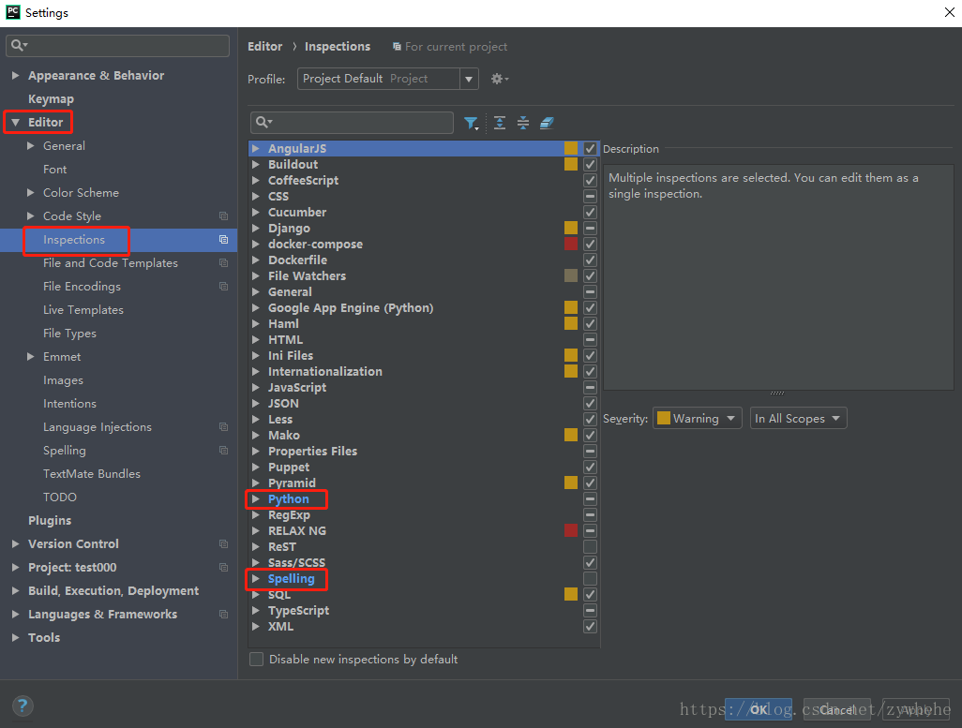Click the settings search input field
Image resolution: width=962 pixels, height=728 pixels.
point(118,45)
